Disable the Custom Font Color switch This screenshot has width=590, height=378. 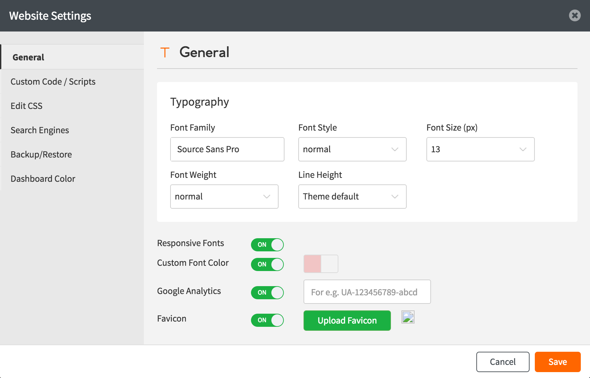267,264
